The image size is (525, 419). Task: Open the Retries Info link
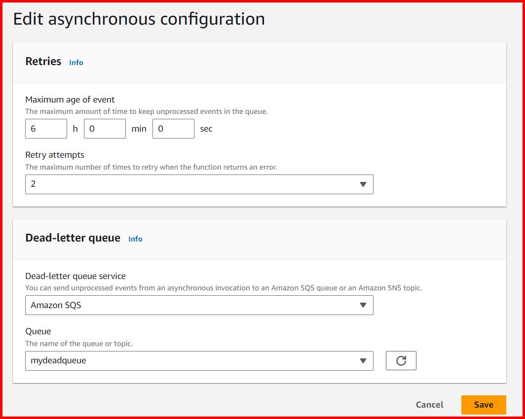pos(76,63)
